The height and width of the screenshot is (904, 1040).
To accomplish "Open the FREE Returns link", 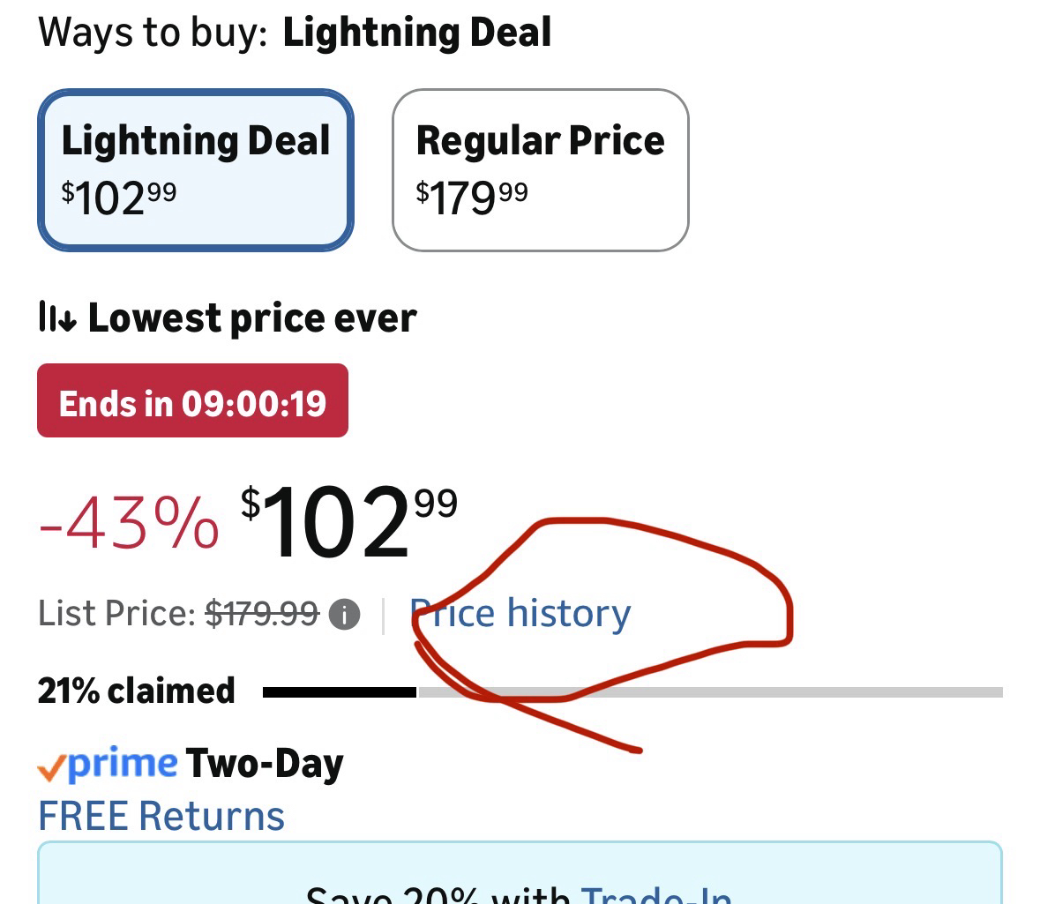I will (x=161, y=816).
